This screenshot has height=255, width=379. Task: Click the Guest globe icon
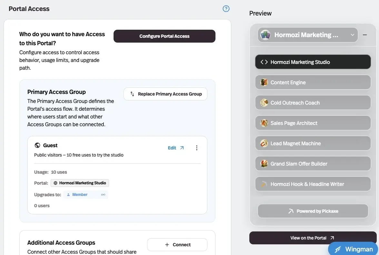click(x=37, y=145)
